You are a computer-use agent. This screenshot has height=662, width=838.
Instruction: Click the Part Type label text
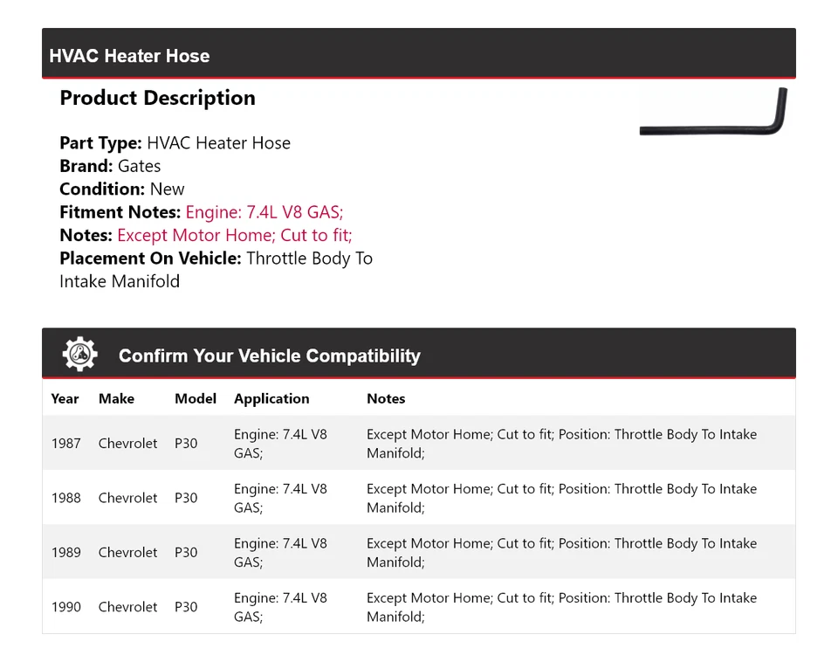click(x=100, y=143)
